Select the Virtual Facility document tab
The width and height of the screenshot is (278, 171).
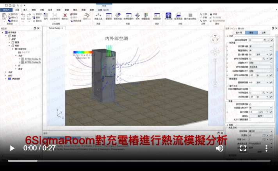click(55, 28)
